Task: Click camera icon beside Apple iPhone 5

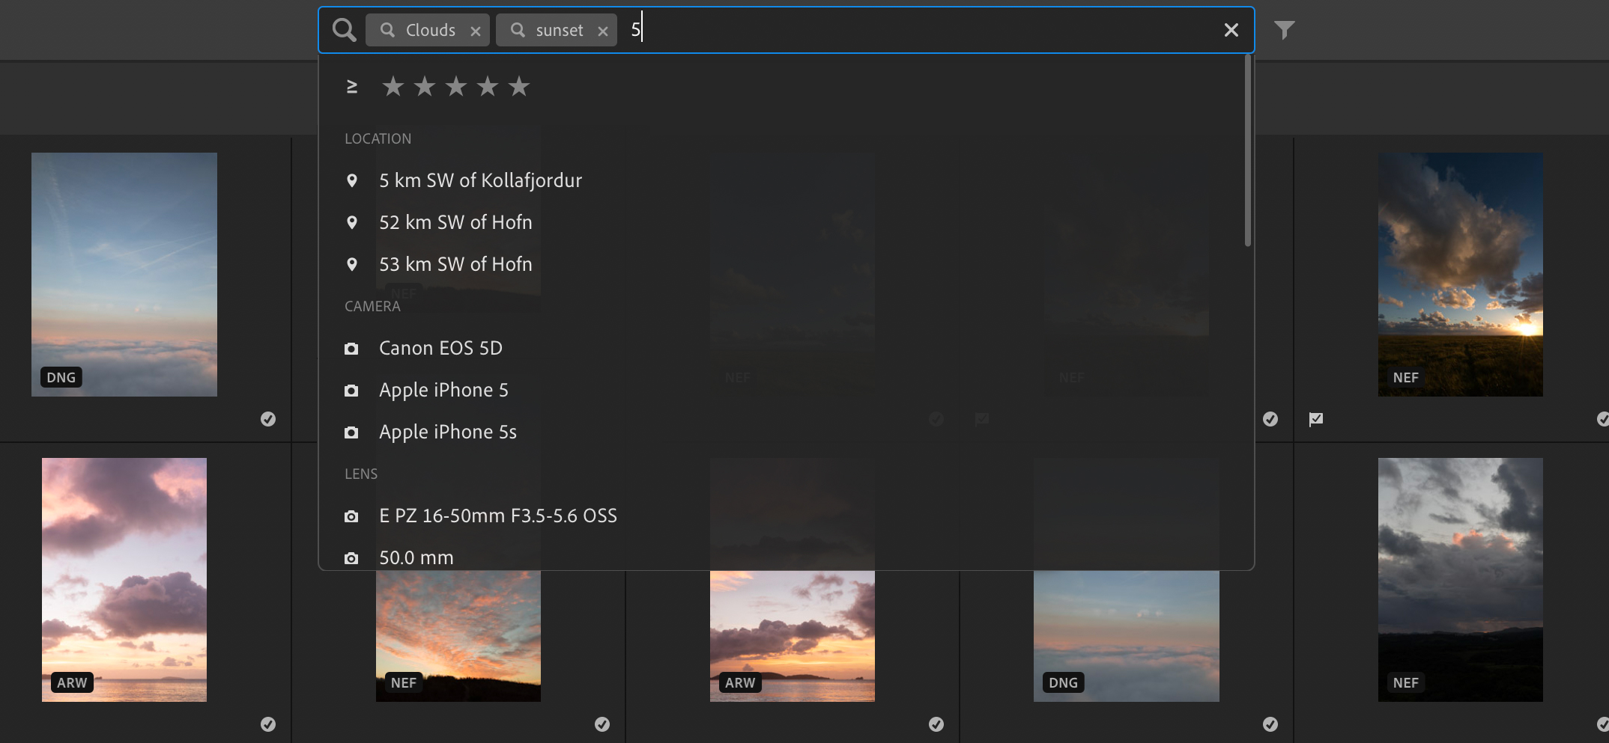Action: click(x=351, y=391)
